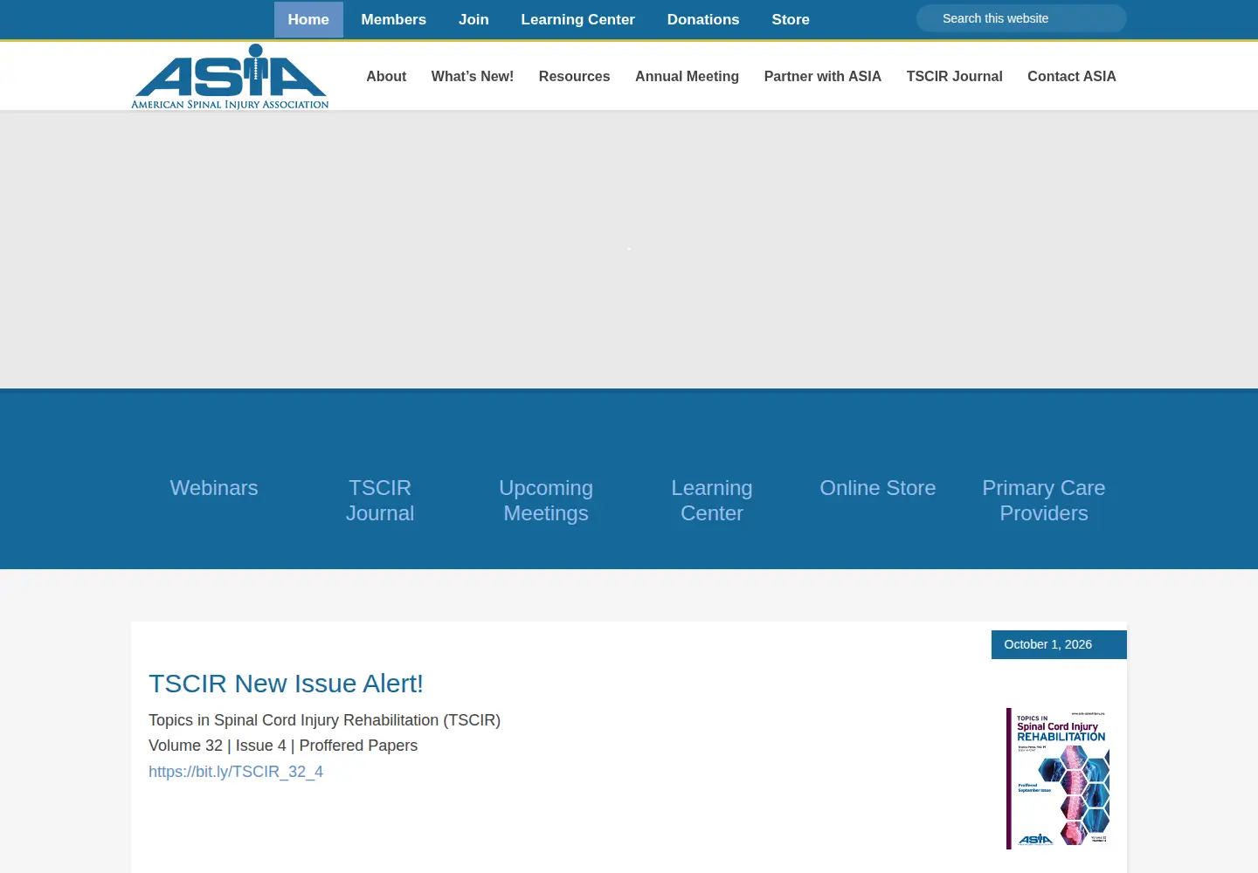
Task: Open the About menu
Action: pyautogui.click(x=386, y=76)
